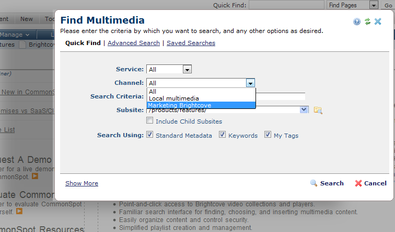Viewport: 395px width, 232px height.
Task: Choose All in Channel list
Action: 201,92
